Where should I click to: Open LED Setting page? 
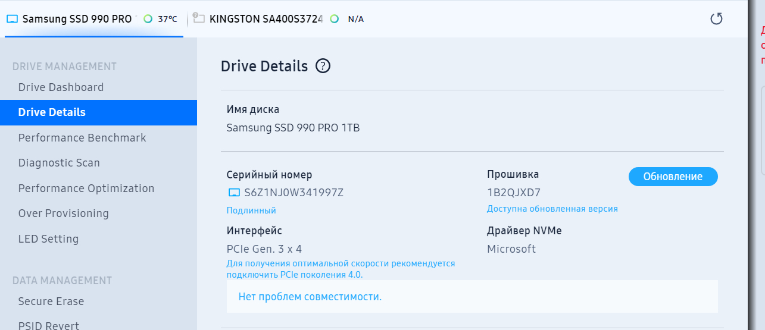[x=48, y=239]
